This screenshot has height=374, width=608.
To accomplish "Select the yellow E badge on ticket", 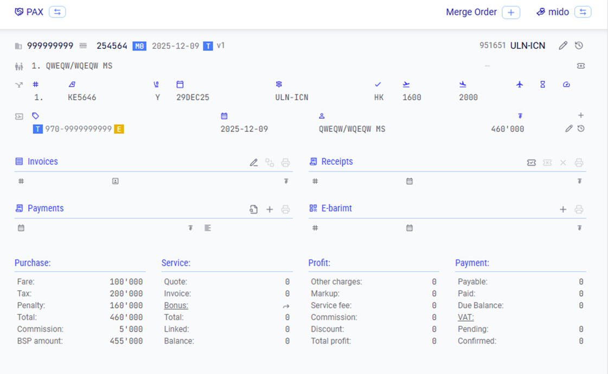I will pyautogui.click(x=119, y=129).
